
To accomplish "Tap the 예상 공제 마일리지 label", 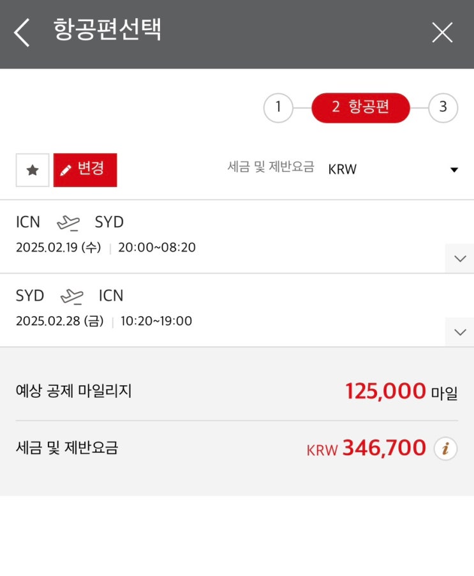I will coord(73,391).
